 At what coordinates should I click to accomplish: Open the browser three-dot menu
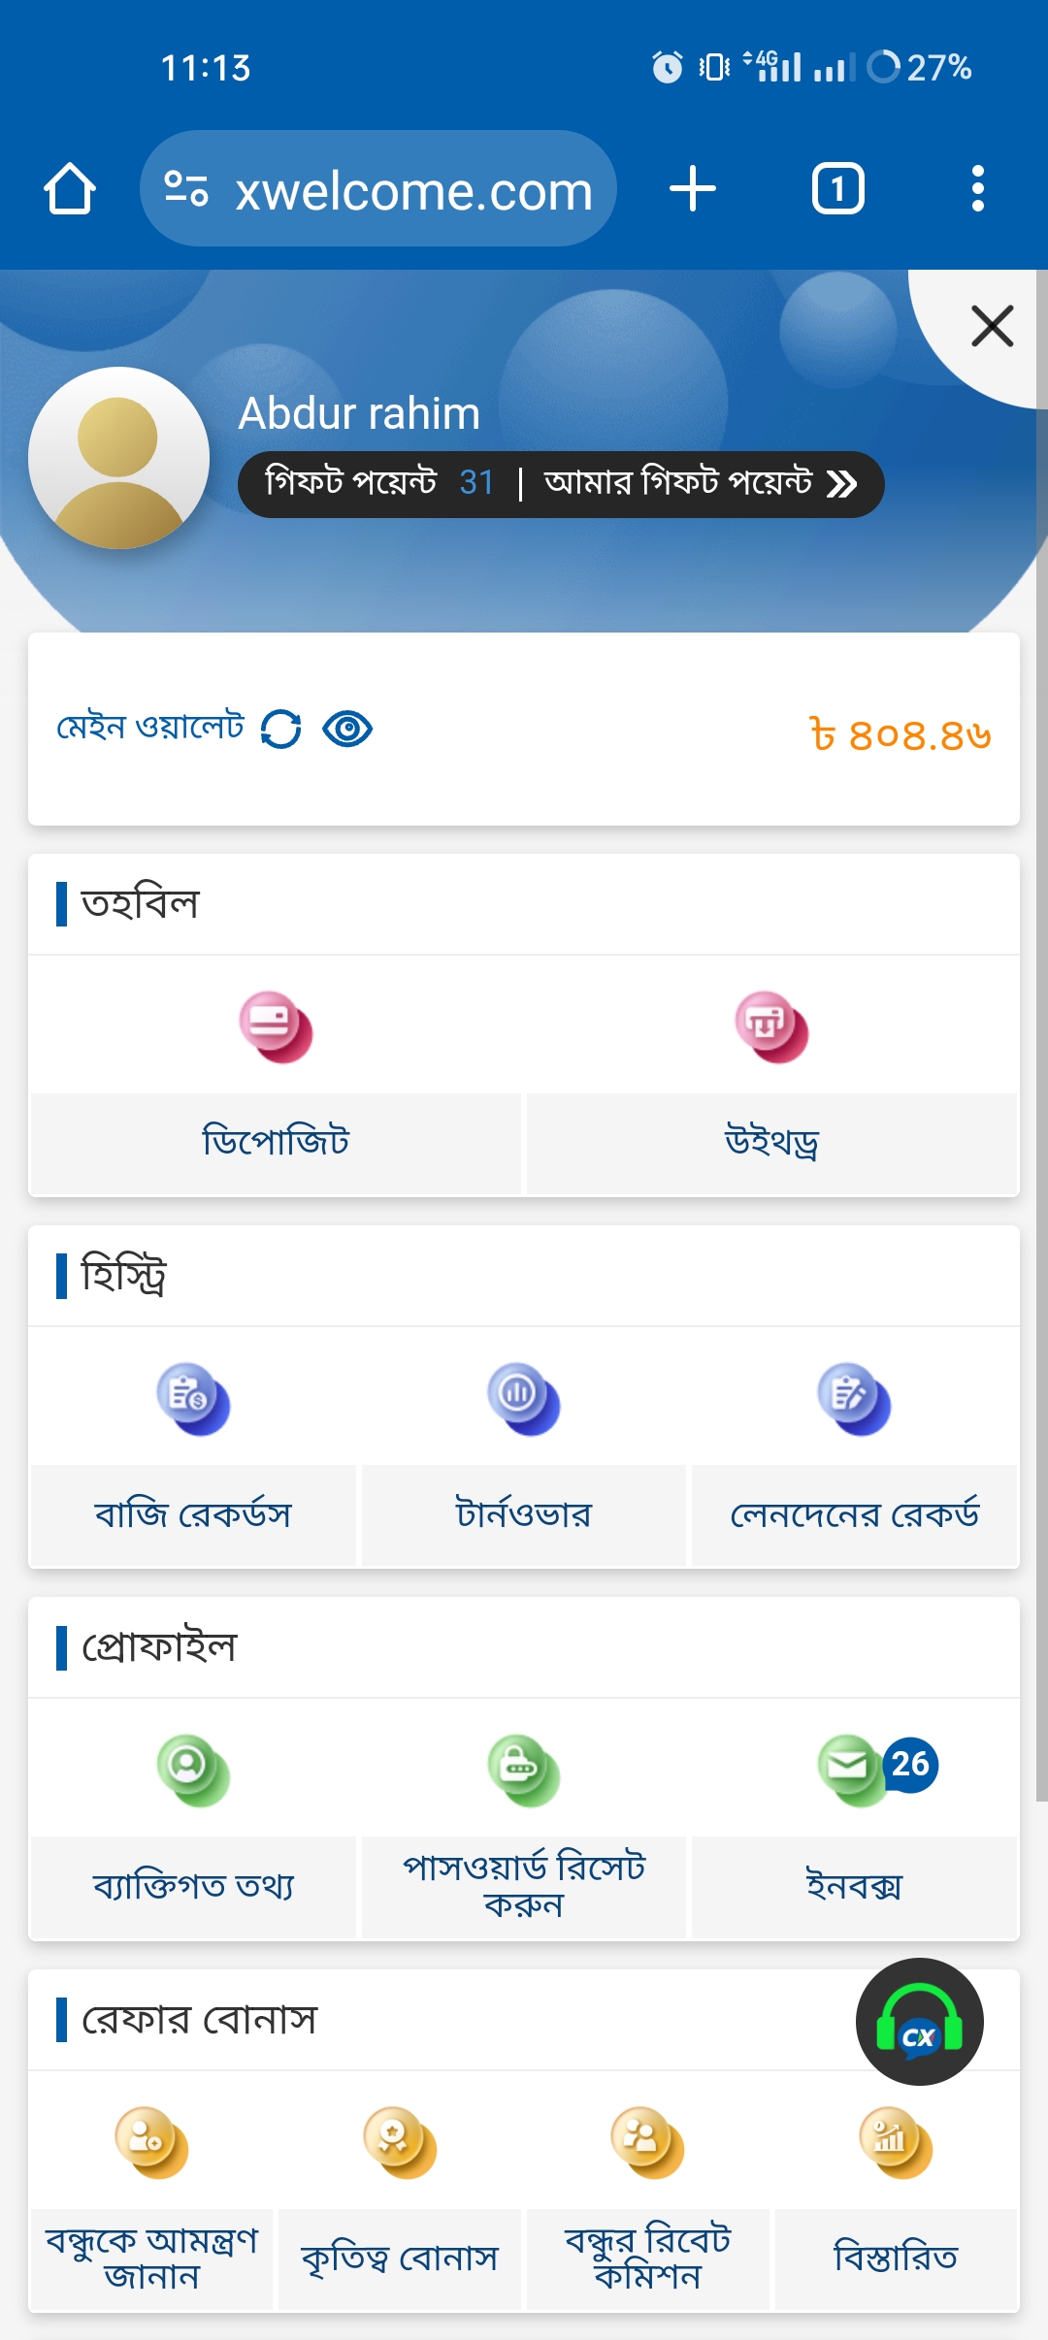(977, 188)
